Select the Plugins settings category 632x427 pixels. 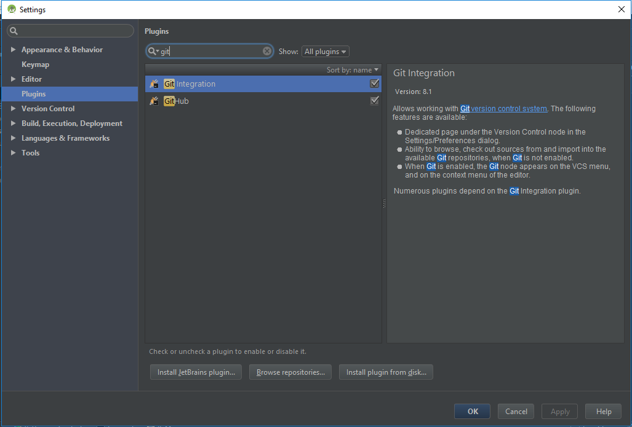[34, 94]
